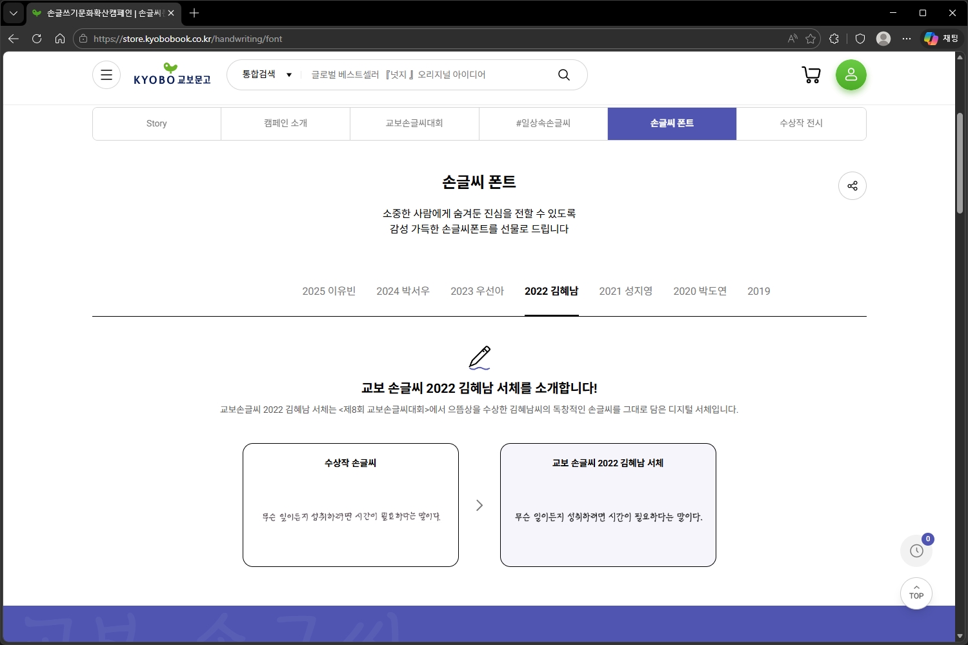Image resolution: width=968 pixels, height=645 pixels.
Task: Click the description mentioning 제8회 교보손글씨대회
Action: [479, 410]
